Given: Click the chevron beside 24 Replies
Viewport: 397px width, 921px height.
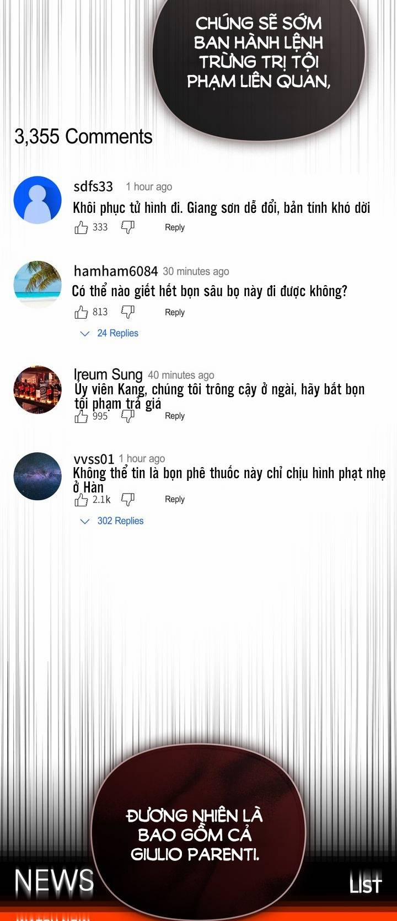Looking at the screenshot, I should tap(85, 334).
